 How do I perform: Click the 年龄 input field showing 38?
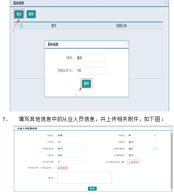click(x=71, y=142)
